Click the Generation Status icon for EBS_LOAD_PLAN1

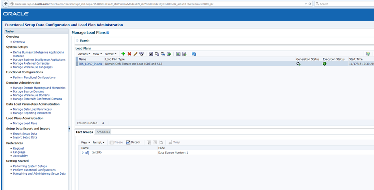point(298,64)
